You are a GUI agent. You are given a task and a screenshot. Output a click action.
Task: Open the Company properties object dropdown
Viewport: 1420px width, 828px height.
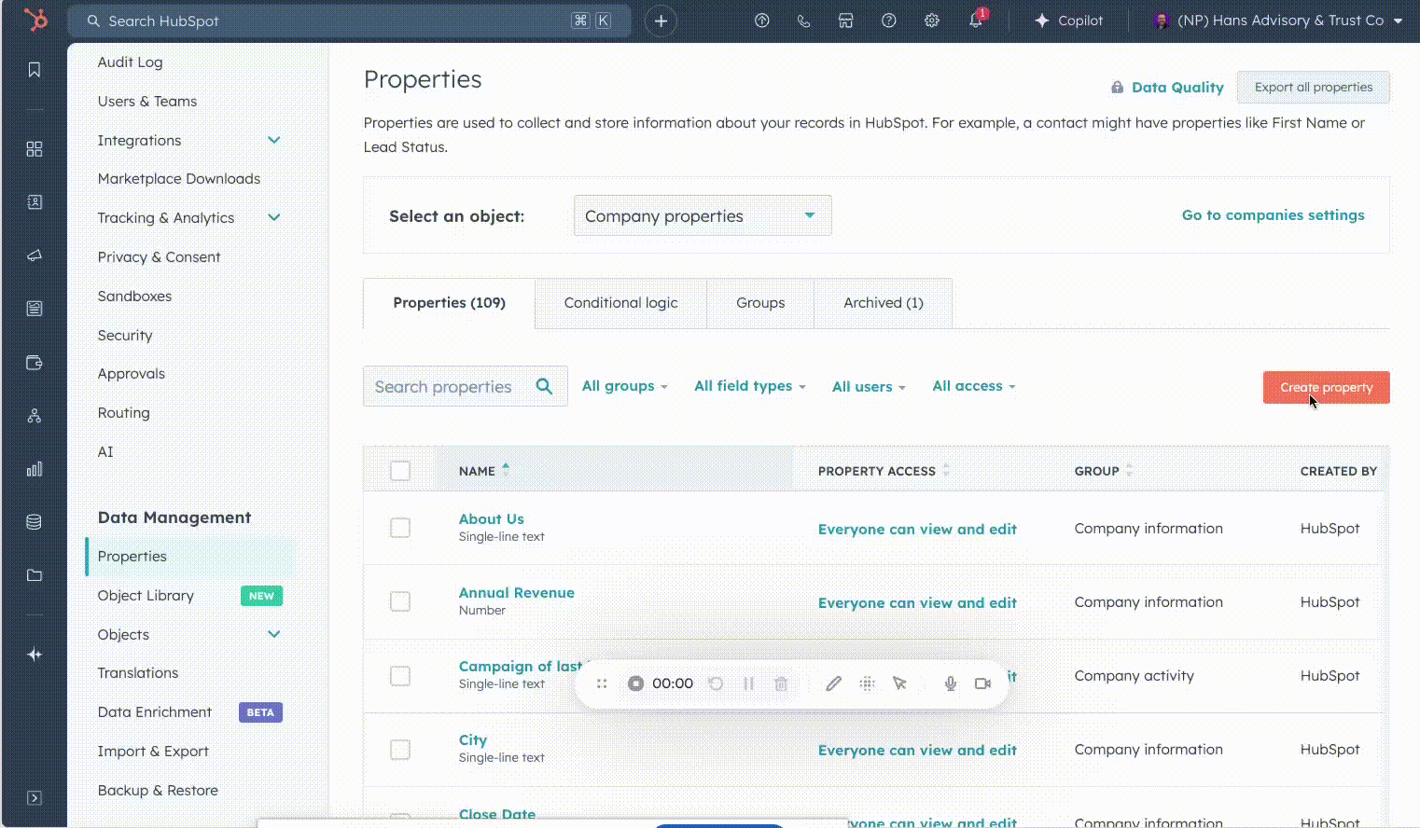point(702,215)
